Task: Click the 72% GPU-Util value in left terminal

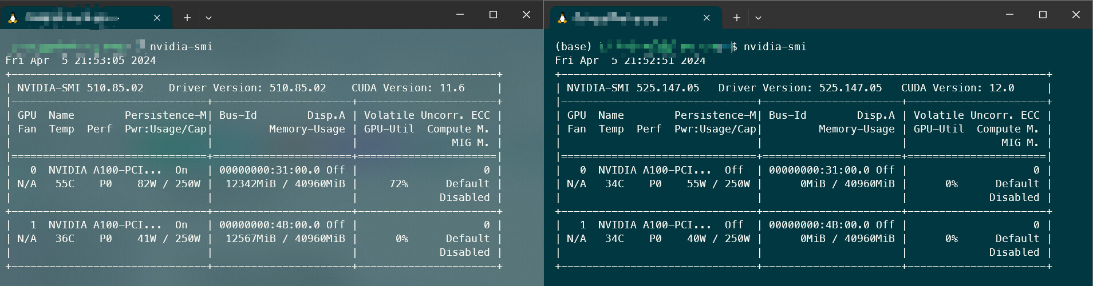Action: pos(399,184)
